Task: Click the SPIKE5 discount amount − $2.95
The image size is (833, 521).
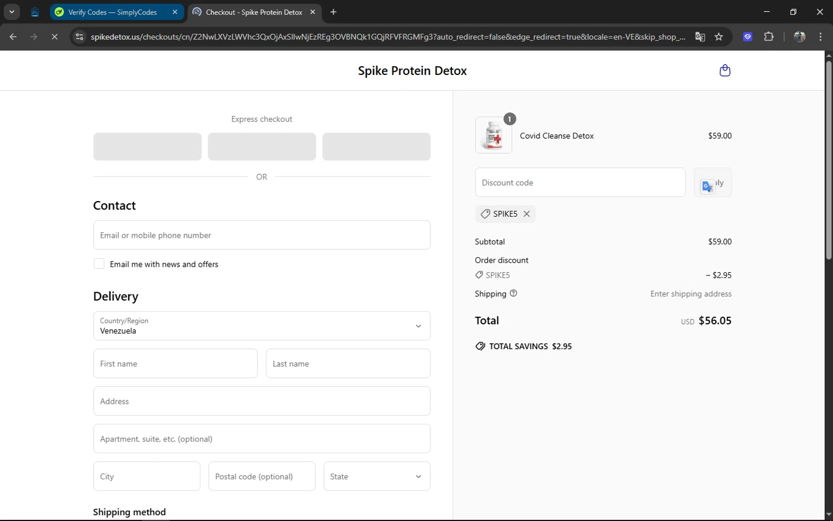Action: (x=719, y=275)
